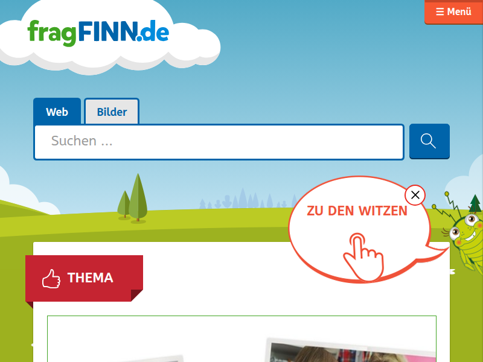Click the magnifying glass search button
Image resolution: width=483 pixels, height=362 pixels.
tap(429, 141)
